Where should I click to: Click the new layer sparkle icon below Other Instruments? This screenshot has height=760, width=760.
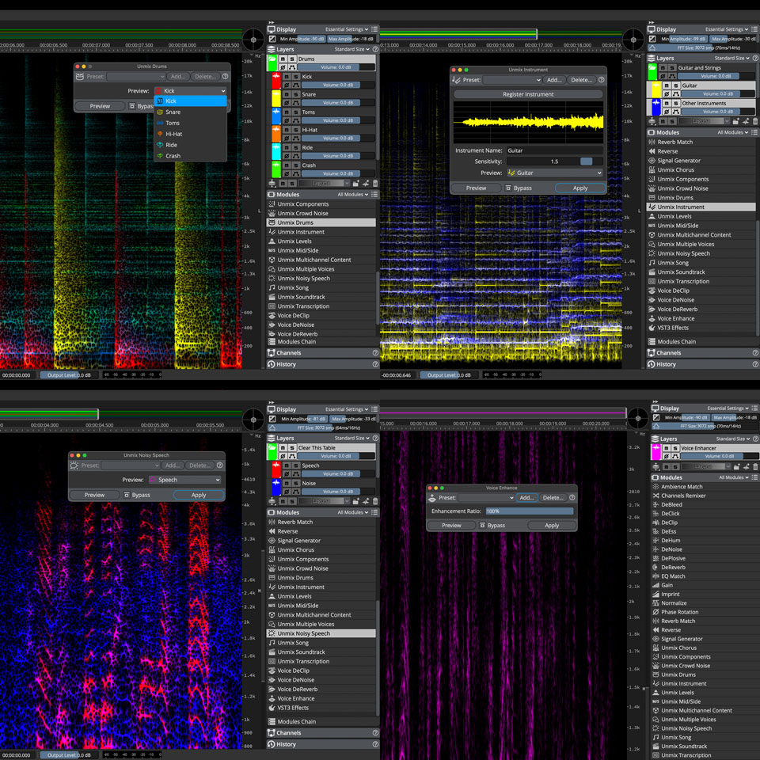(x=746, y=121)
